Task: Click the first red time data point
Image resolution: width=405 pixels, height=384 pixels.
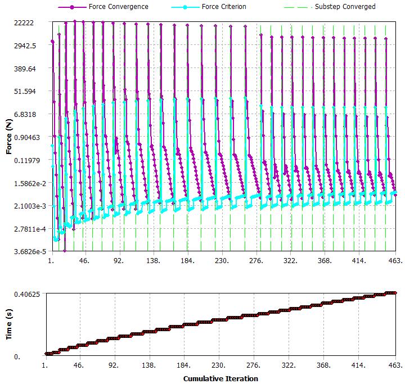Action: (x=46, y=354)
